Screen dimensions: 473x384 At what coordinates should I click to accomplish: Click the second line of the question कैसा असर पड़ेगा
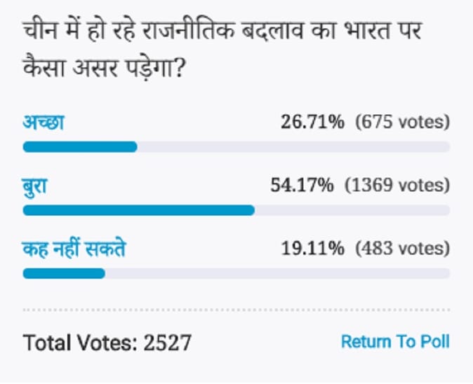coord(103,68)
